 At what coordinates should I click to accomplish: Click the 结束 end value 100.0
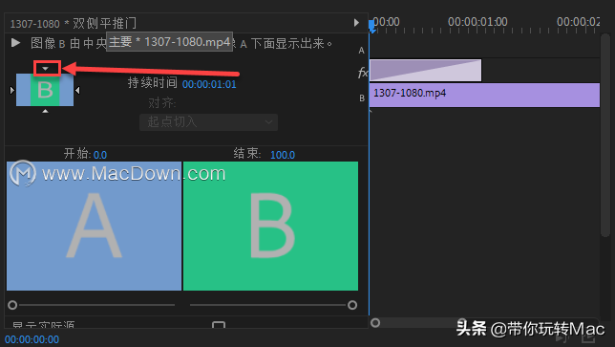tap(283, 155)
